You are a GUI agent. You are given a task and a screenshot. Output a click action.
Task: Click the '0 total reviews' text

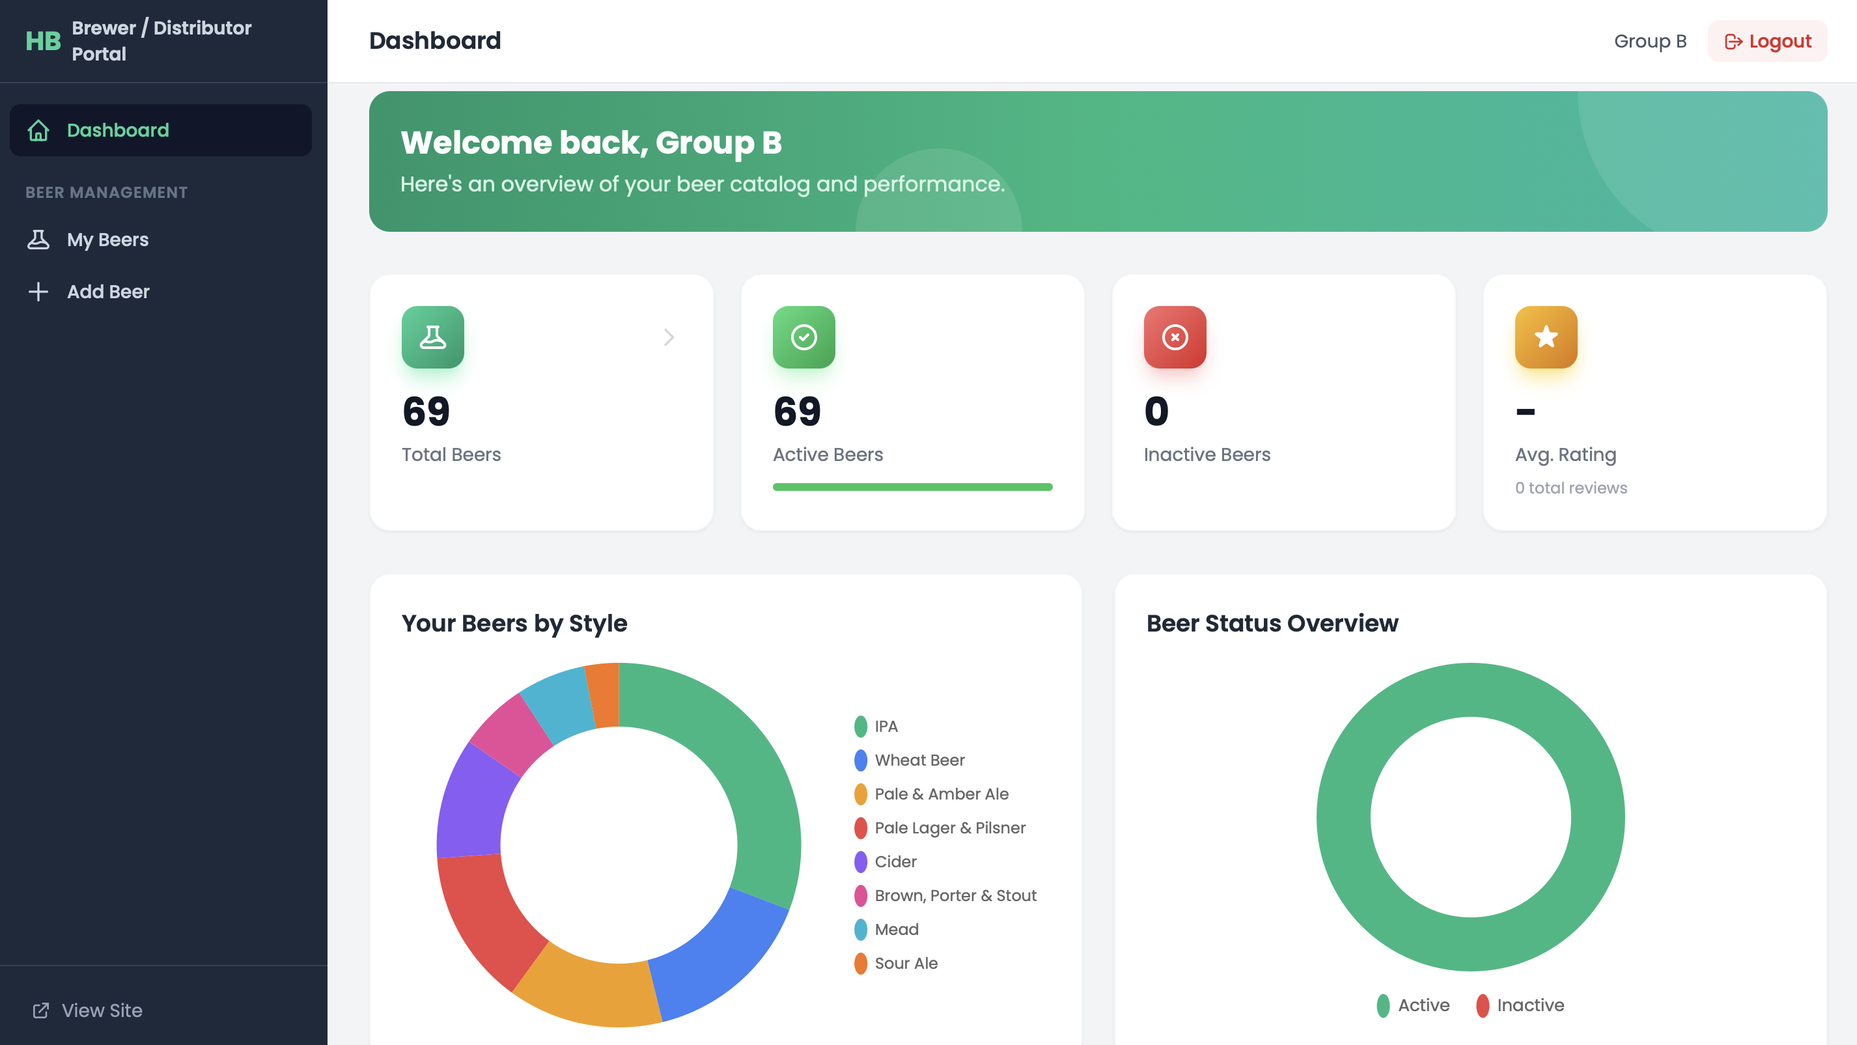tap(1572, 488)
